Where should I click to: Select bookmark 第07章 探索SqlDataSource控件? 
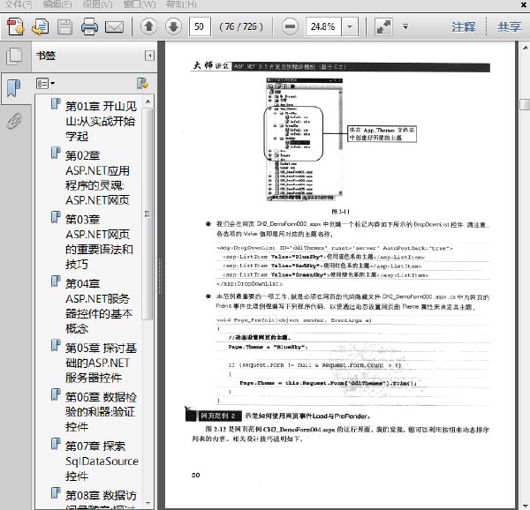click(102, 461)
